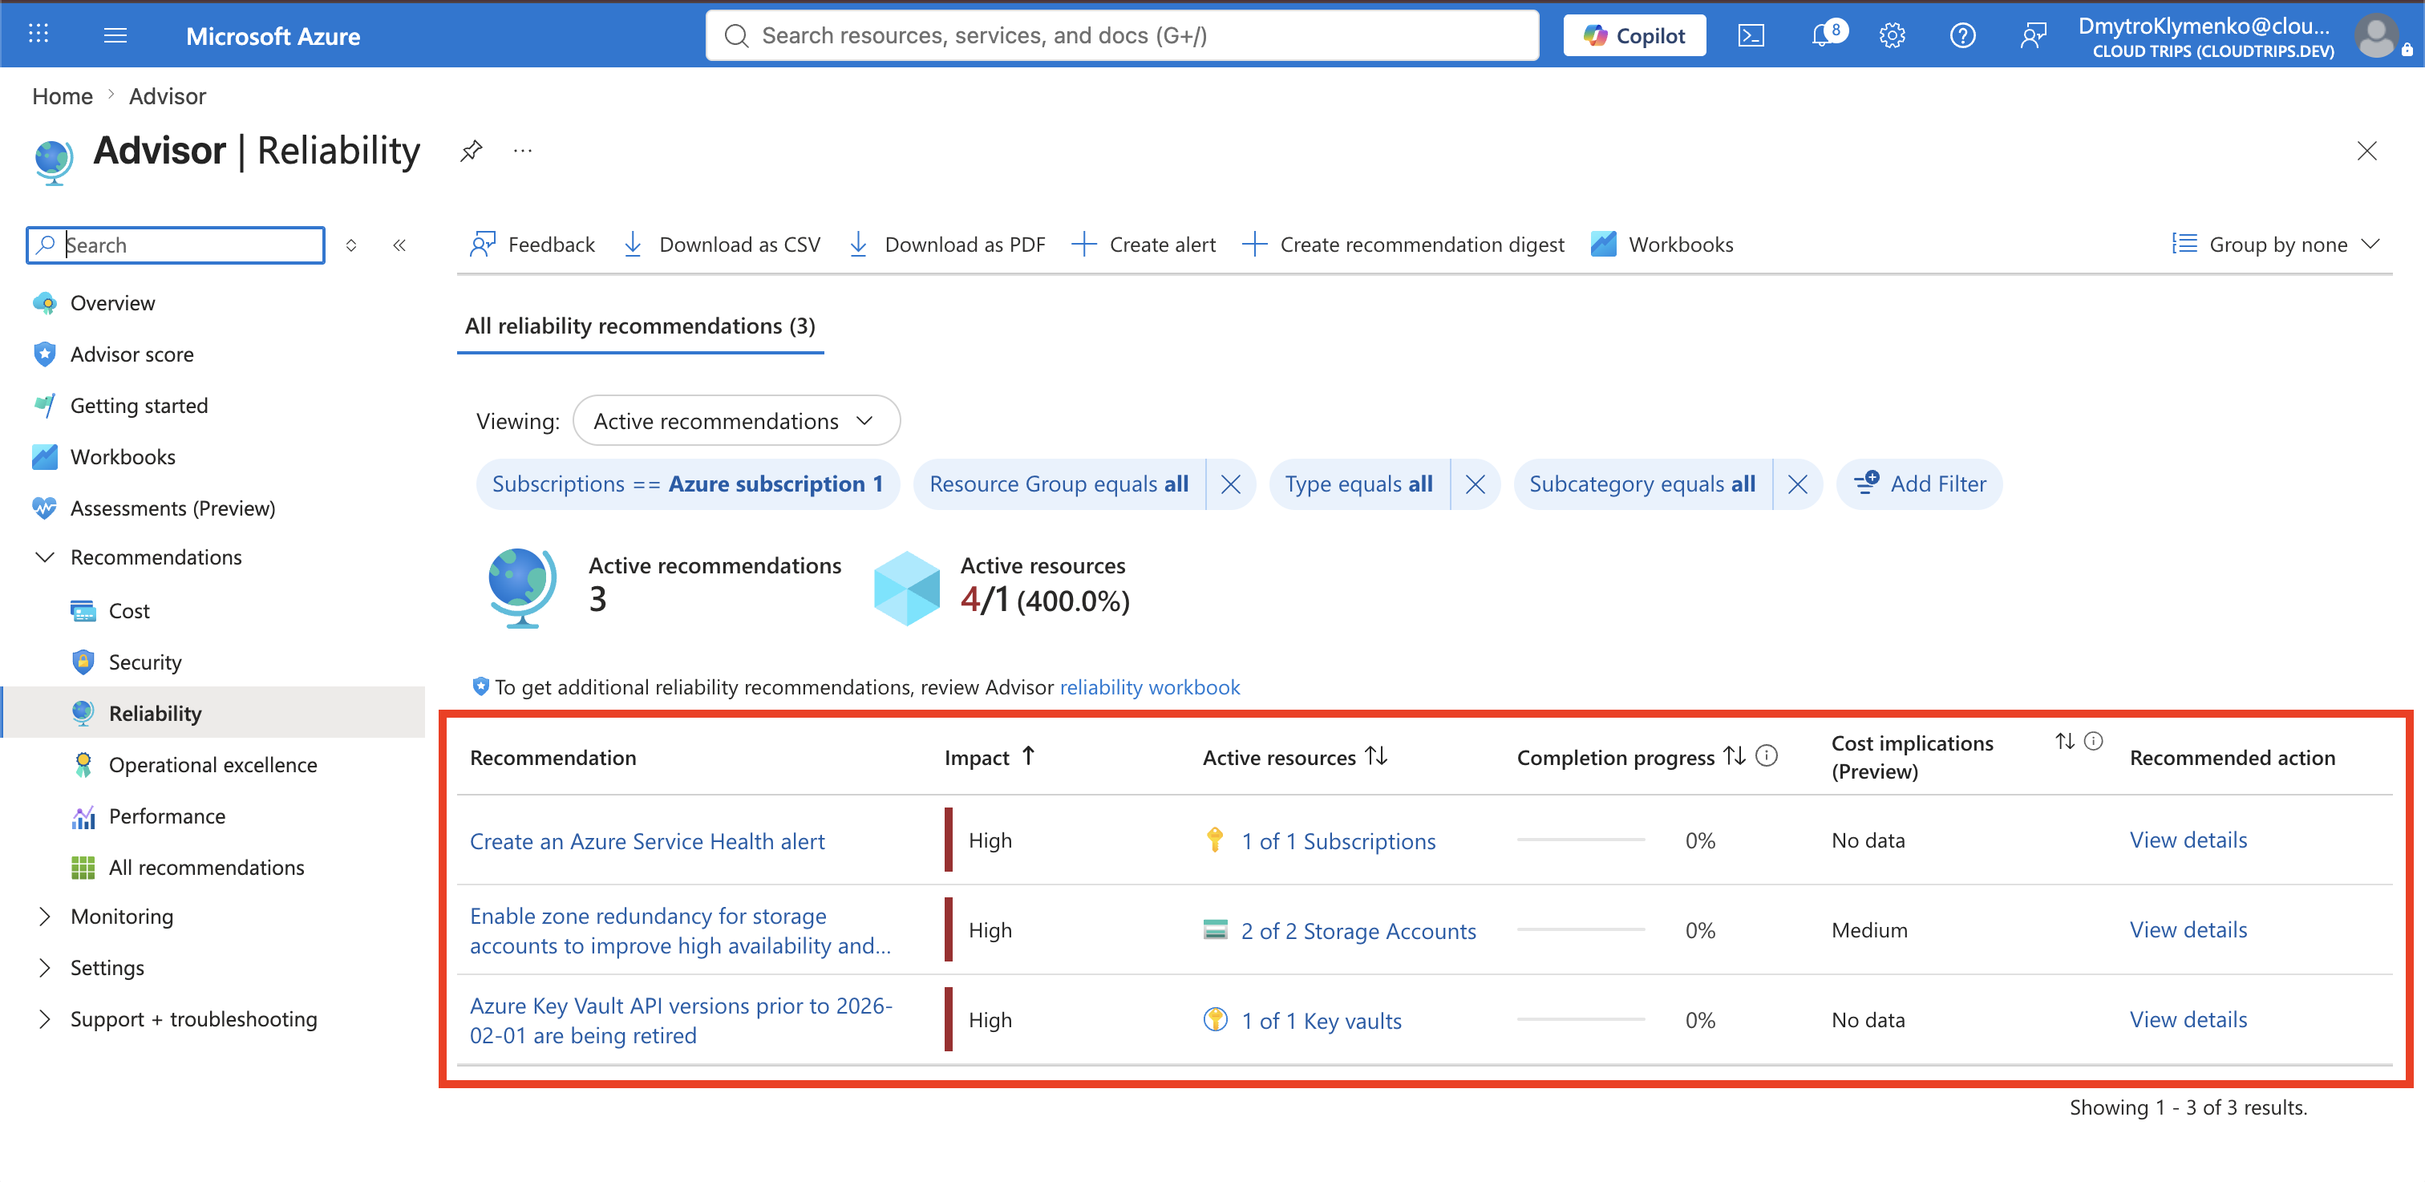Open All recommendations in the sidebar
Image resolution: width=2425 pixels, height=1182 pixels.
(x=206, y=867)
